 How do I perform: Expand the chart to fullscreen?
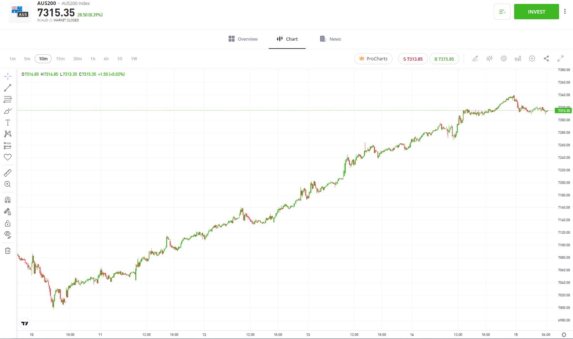coord(561,59)
